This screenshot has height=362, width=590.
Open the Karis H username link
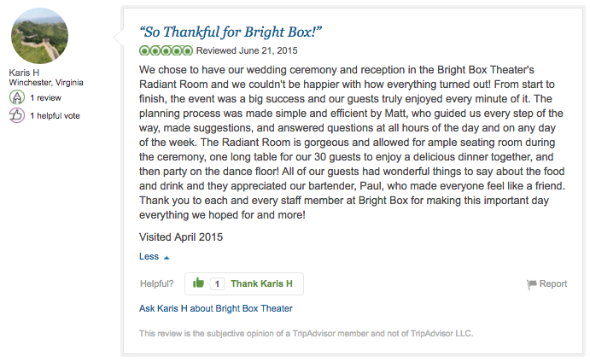point(24,73)
